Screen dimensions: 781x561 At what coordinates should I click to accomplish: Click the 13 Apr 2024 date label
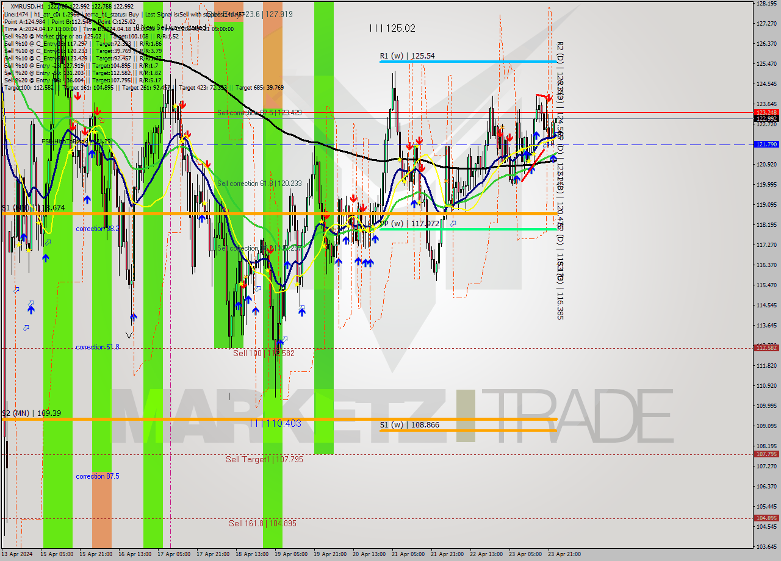16,554
